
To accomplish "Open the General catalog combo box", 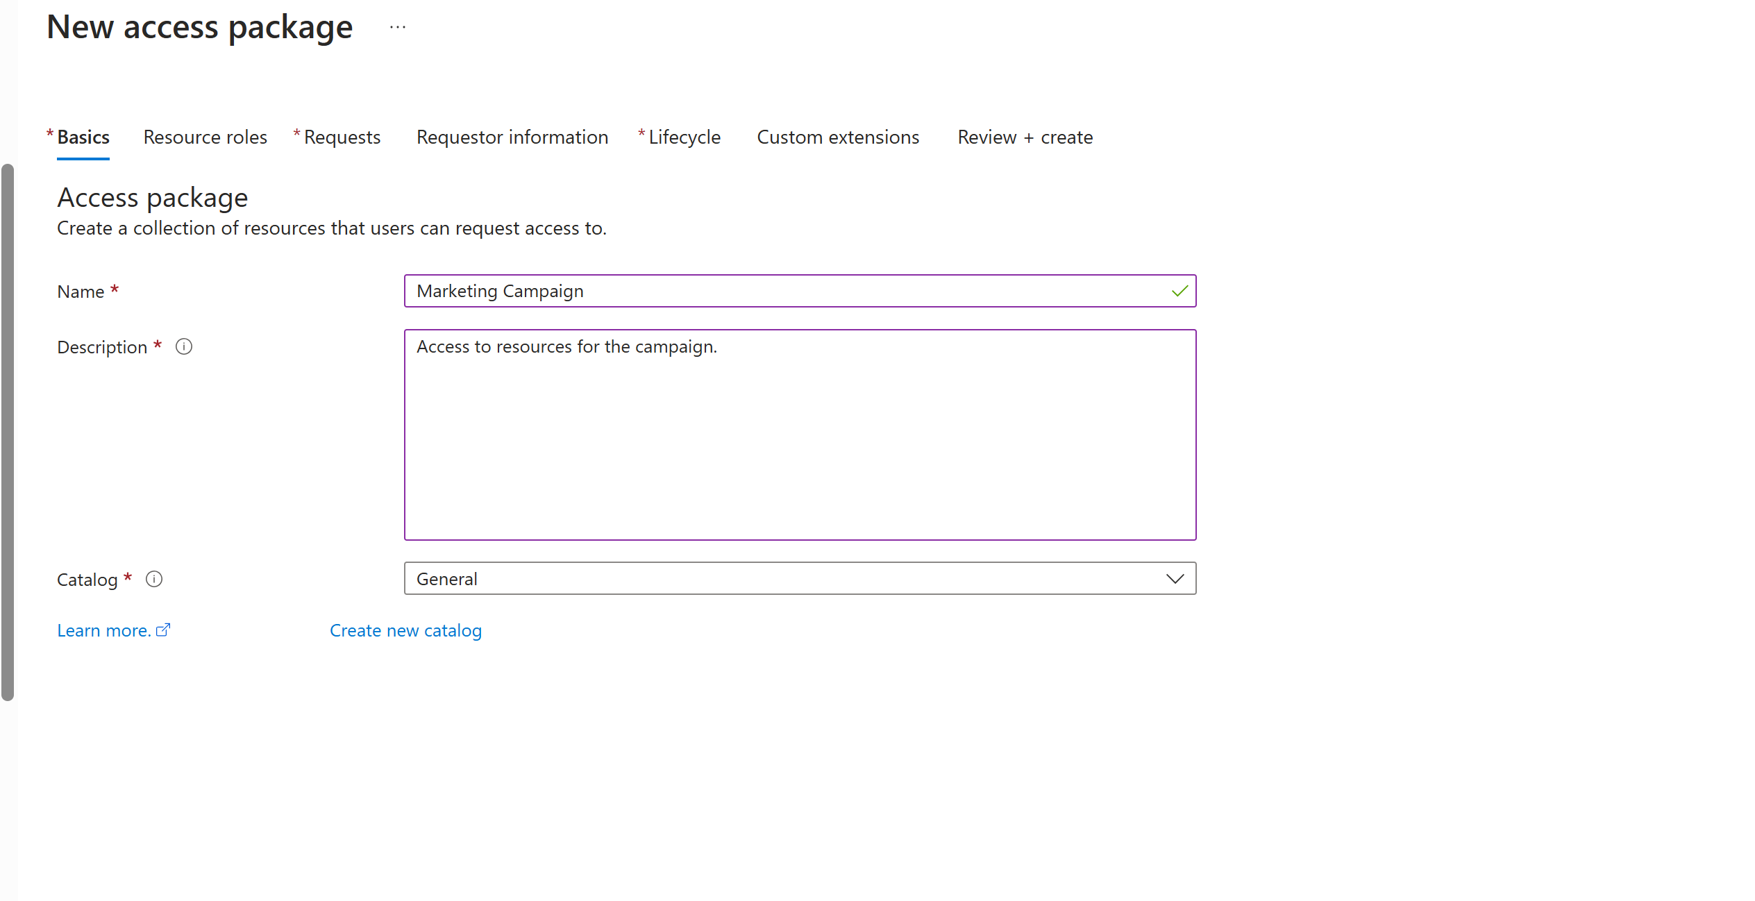I will coord(784,579).
